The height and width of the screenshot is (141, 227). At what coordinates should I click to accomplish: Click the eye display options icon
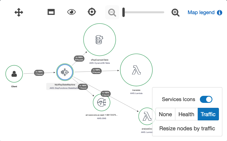[71, 12]
